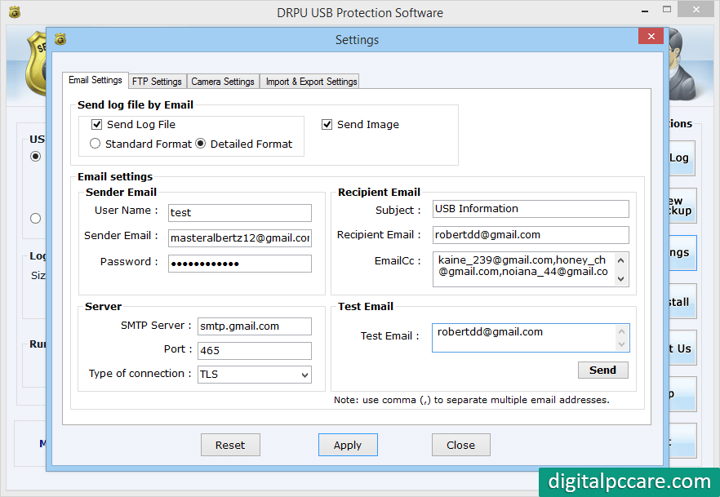Screen dimensions: 720x497
Task: Select Detailed Format radio button
Action: (x=201, y=144)
